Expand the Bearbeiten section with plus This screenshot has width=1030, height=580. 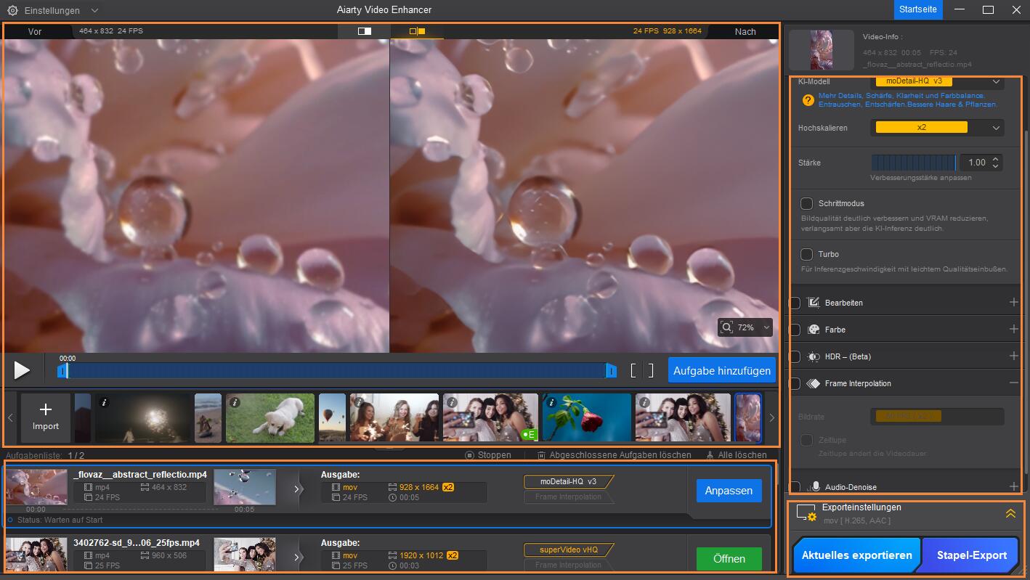click(x=1013, y=302)
